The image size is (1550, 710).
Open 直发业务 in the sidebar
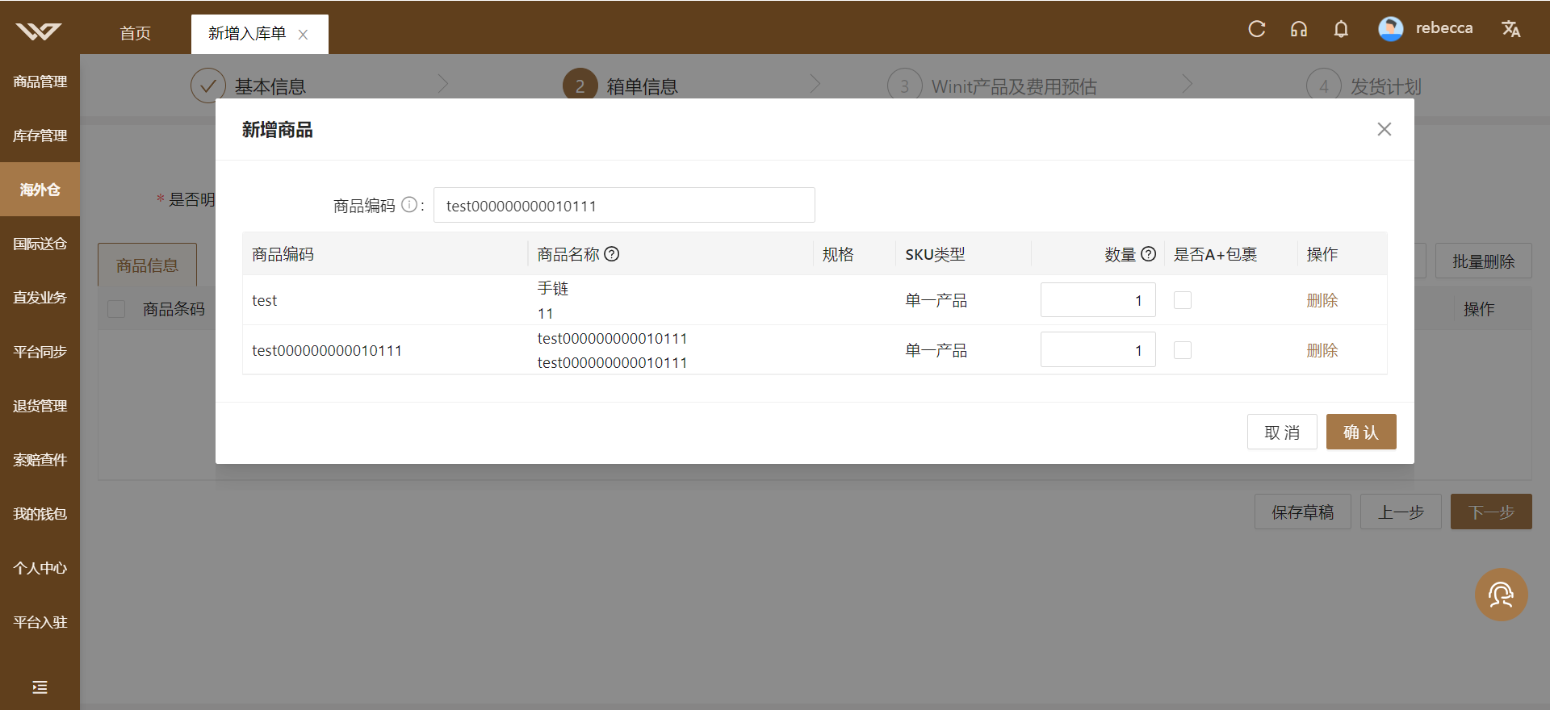point(40,298)
